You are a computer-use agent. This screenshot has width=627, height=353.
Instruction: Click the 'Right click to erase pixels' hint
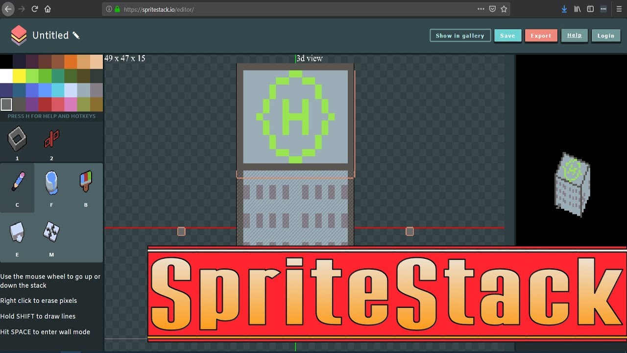pyautogui.click(x=39, y=301)
